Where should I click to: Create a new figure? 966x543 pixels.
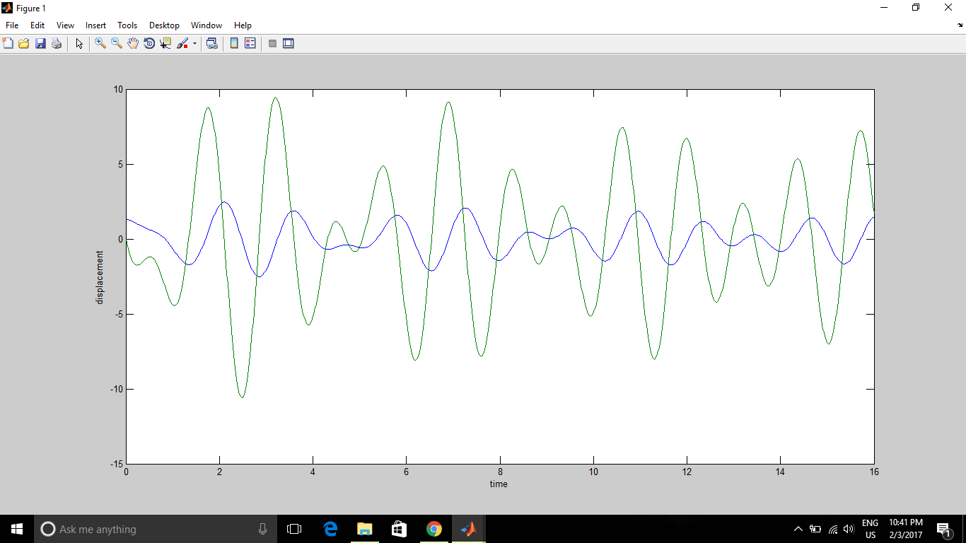point(8,43)
